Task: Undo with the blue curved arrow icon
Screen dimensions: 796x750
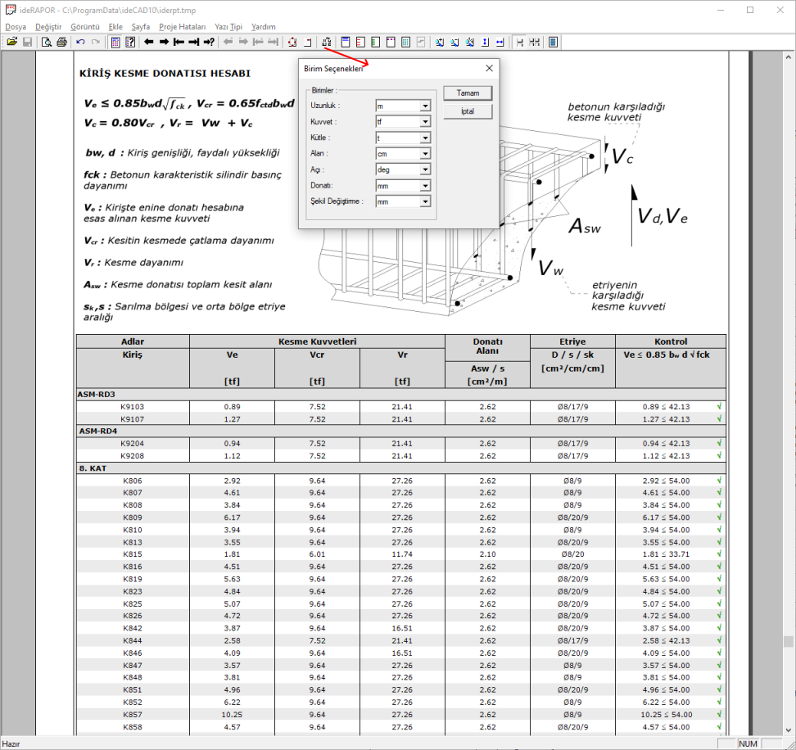Action: [80, 42]
